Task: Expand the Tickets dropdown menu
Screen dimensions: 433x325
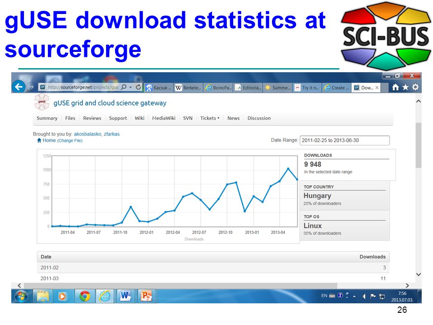Action: coord(210,118)
